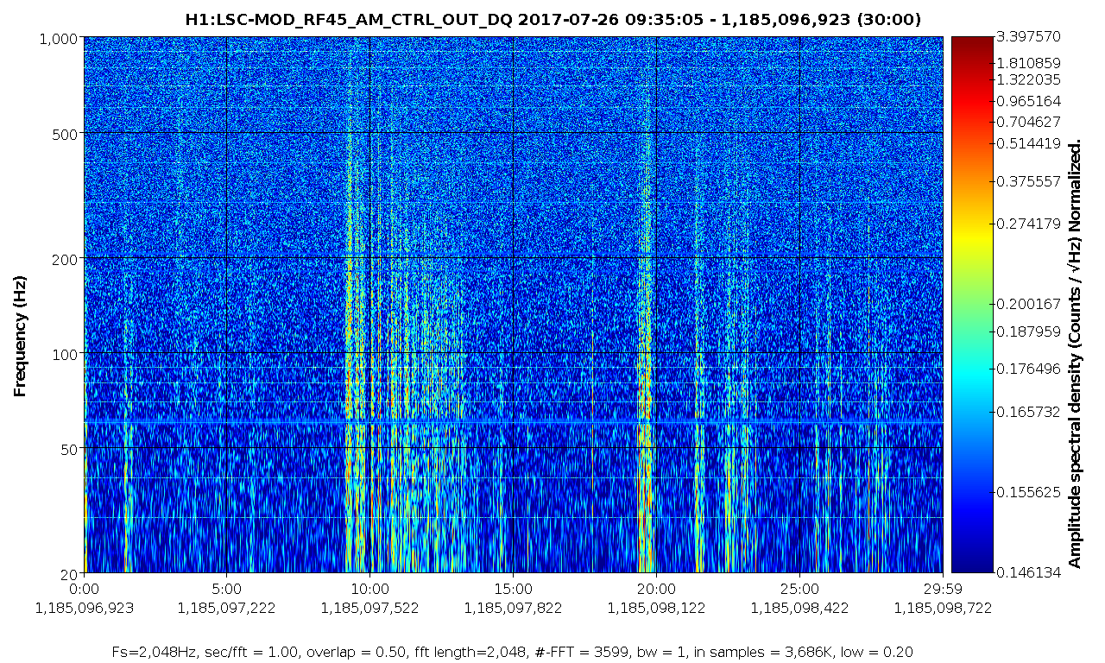
Task: Click the colorbar value 0.165732
Action: pyautogui.click(x=1028, y=413)
